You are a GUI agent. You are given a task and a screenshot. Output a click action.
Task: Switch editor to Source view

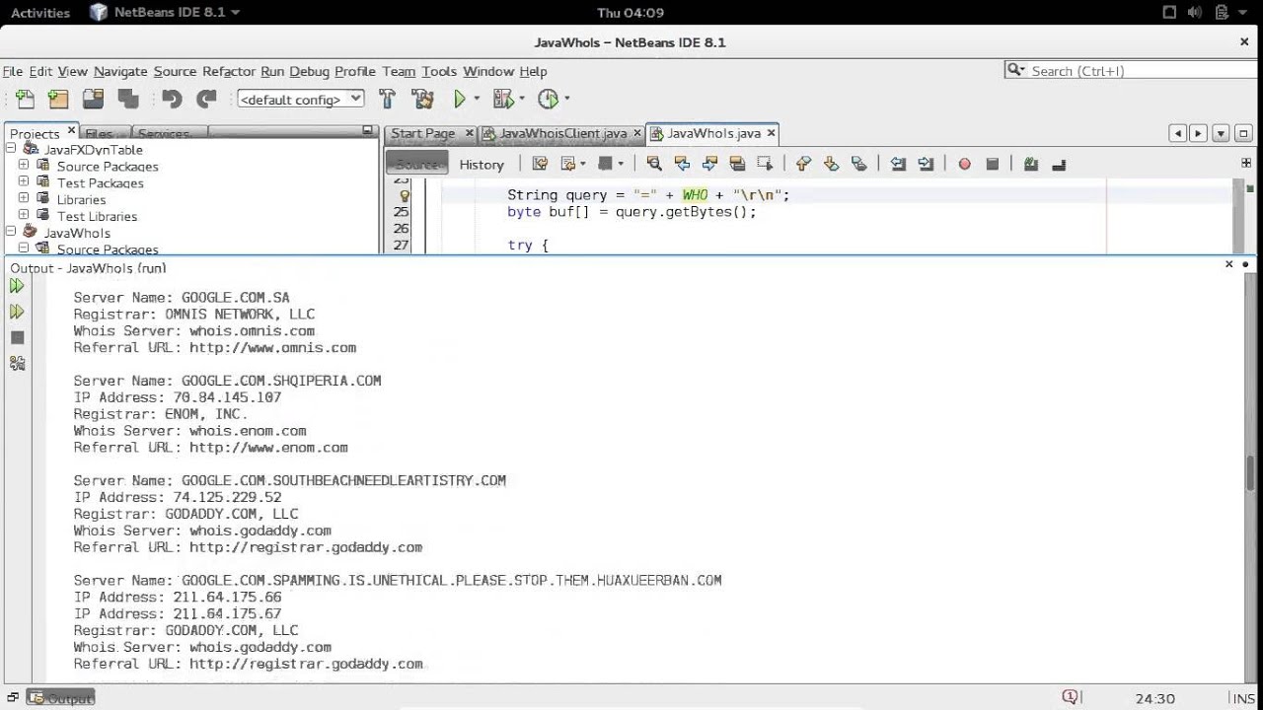[x=417, y=164]
